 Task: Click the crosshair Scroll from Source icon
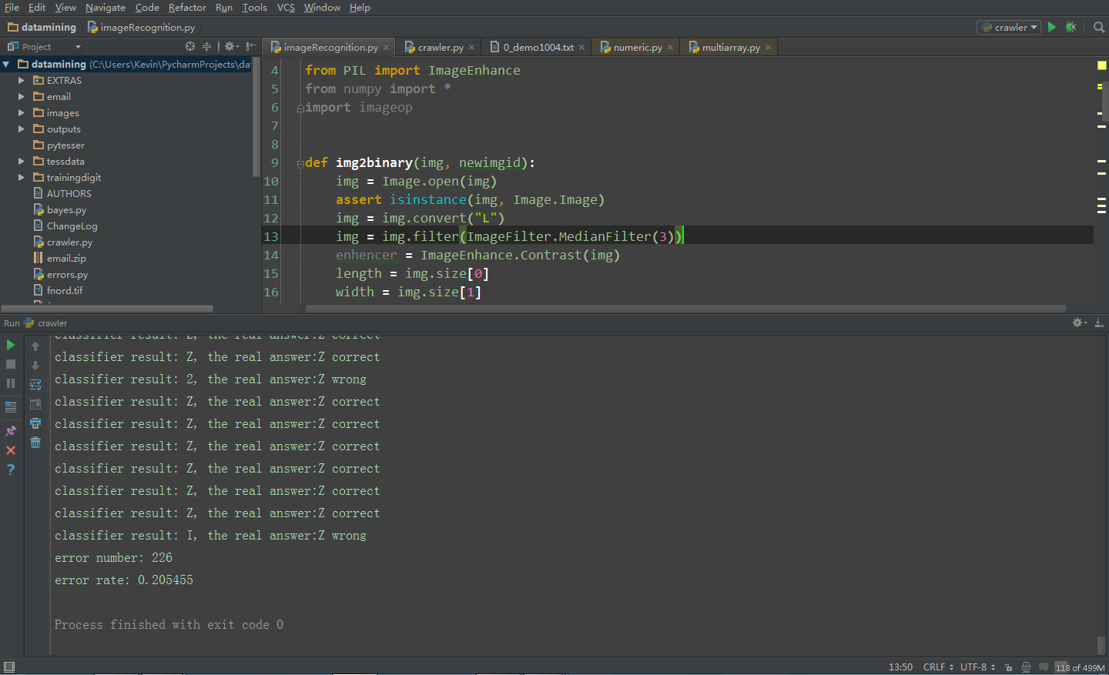pos(190,47)
